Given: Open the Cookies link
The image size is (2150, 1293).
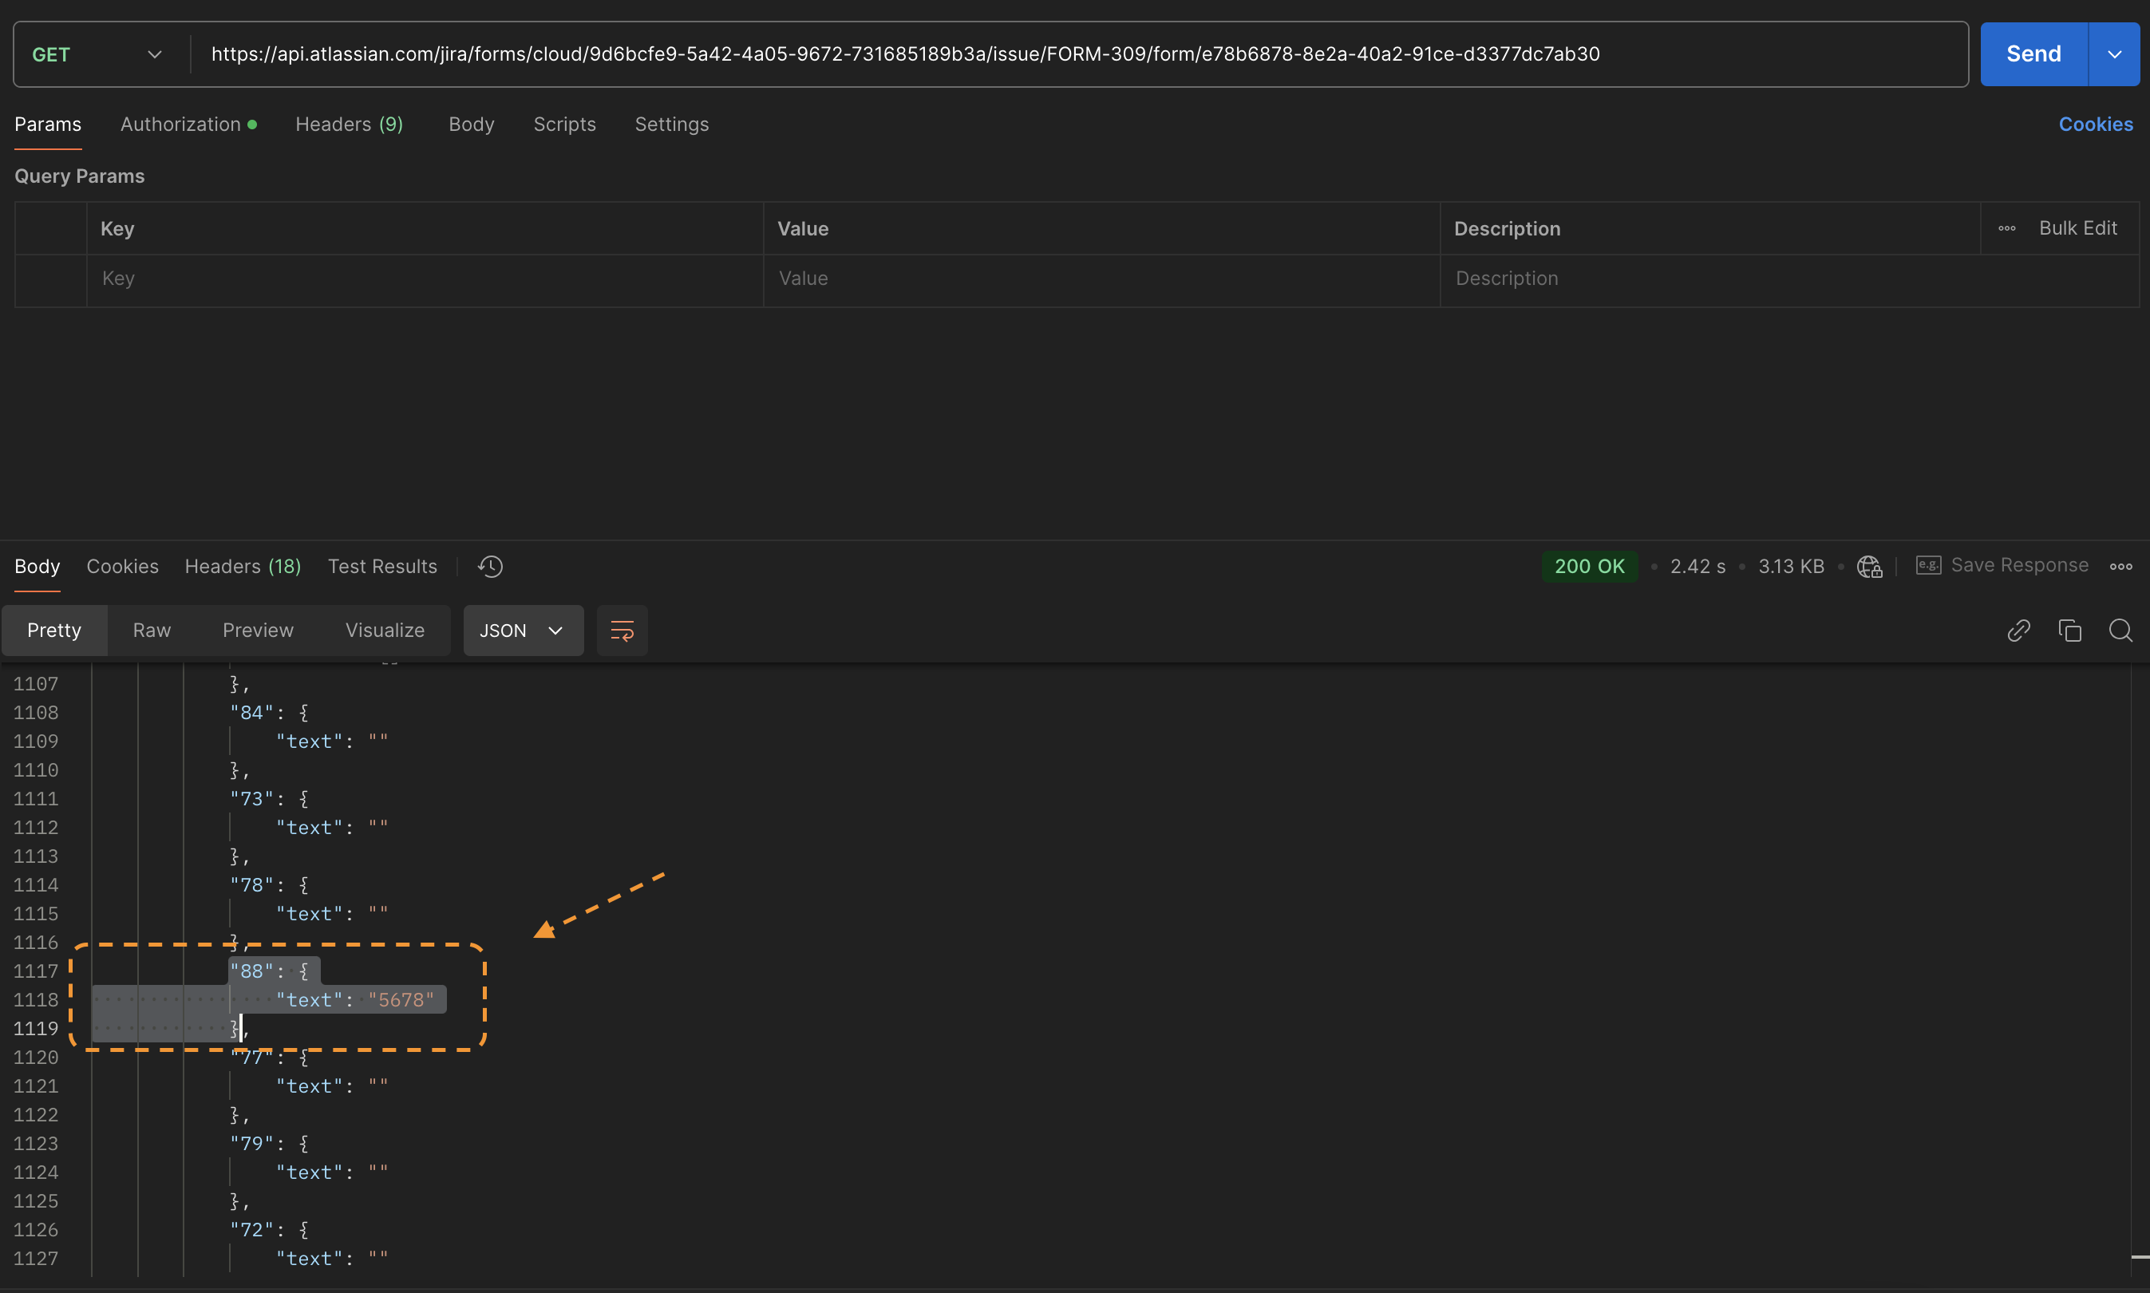Looking at the screenshot, I should pyautogui.click(x=2095, y=125).
